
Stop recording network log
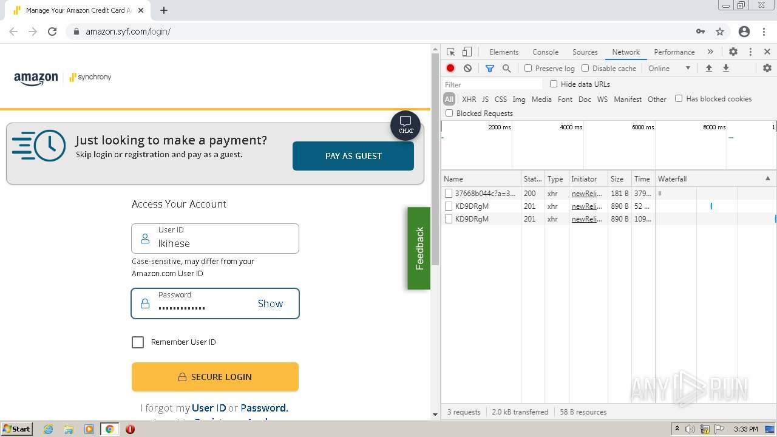pos(450,69)
